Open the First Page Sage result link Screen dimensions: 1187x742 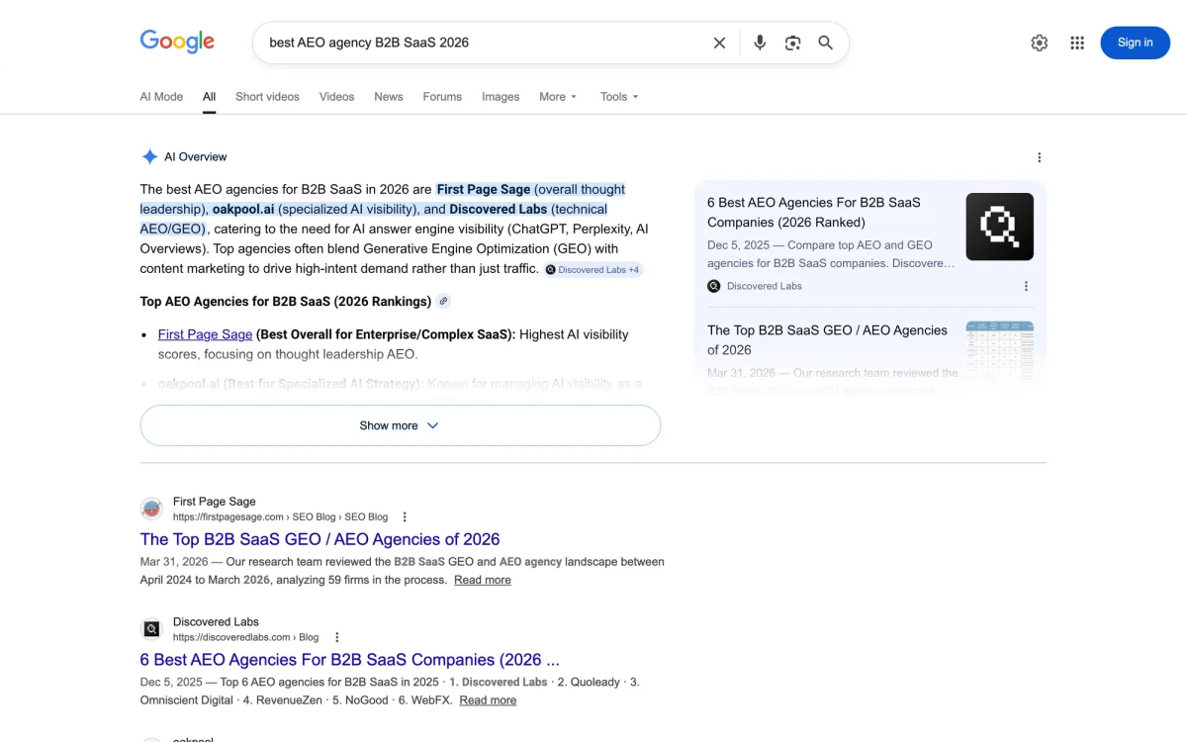[320, 539]
